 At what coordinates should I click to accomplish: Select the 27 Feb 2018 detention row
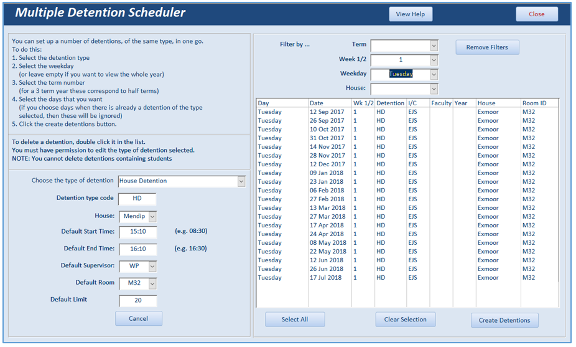(407, 199)
